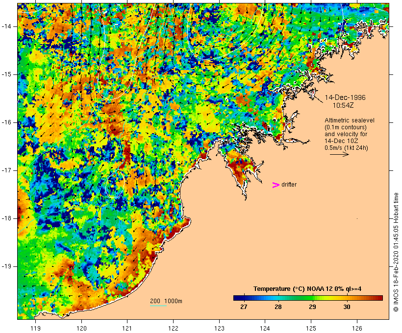
Task: Click the 'drifter' legend label
Action: pyautogui.click(x=289, y=185)
